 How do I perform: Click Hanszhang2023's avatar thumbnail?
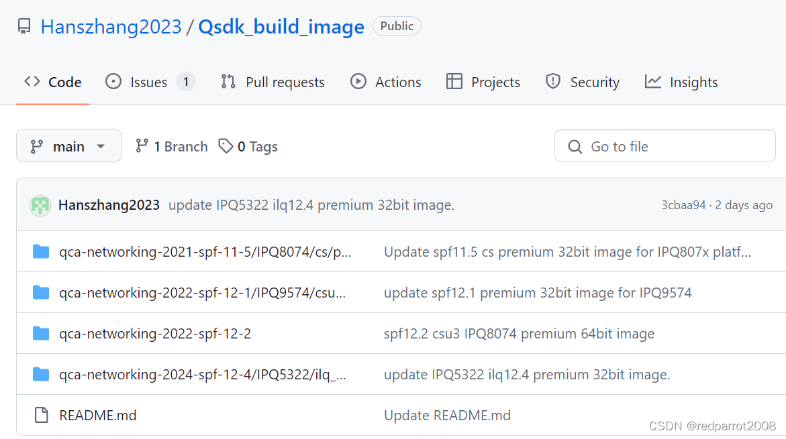[x=40, y=205]
